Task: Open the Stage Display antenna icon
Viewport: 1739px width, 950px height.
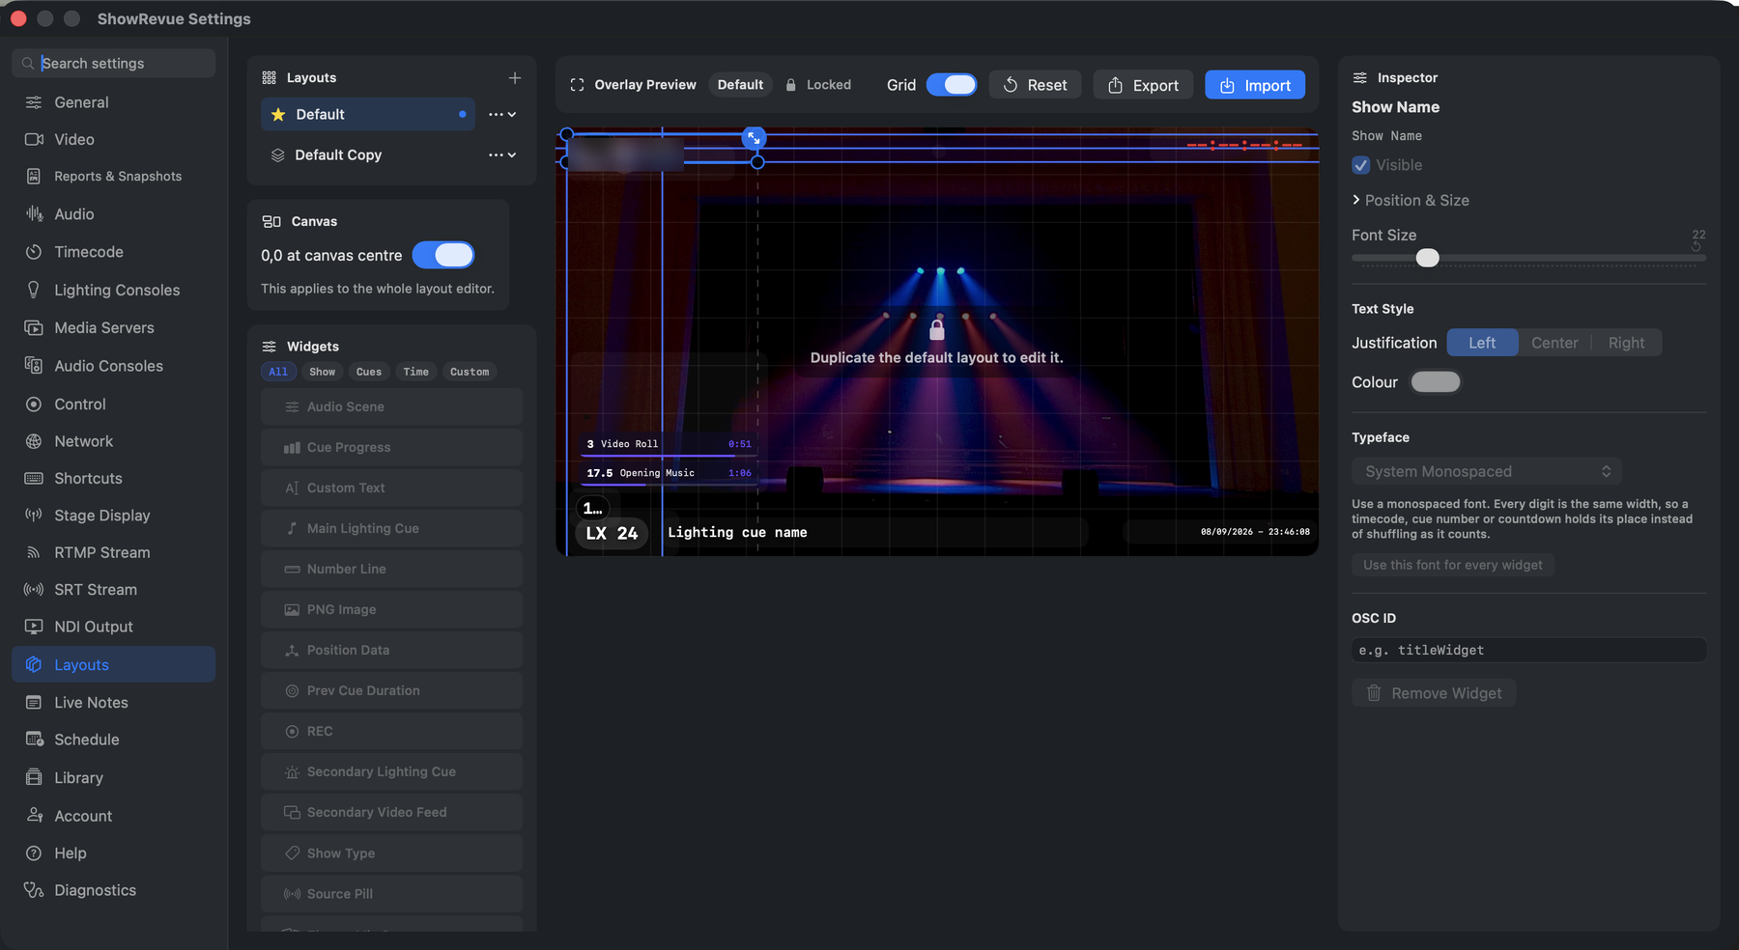Action: [34, 516]
